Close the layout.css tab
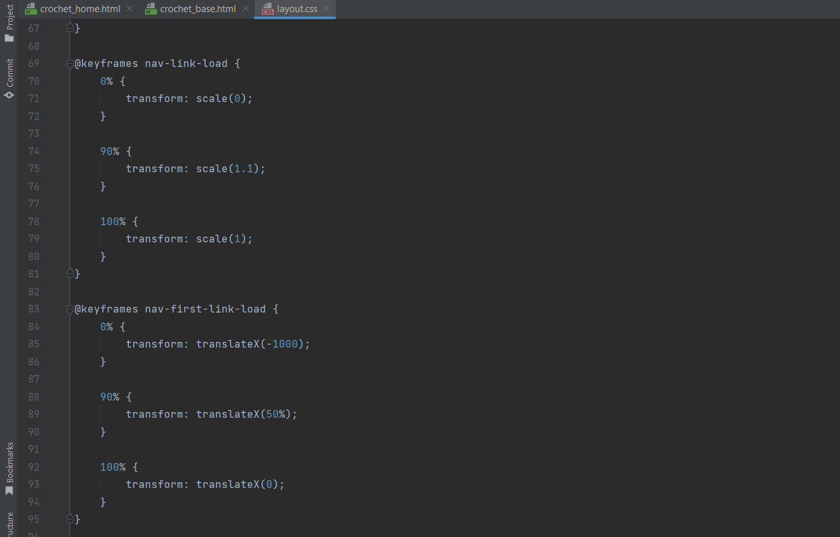840x537 pixels. pos(326,9)
